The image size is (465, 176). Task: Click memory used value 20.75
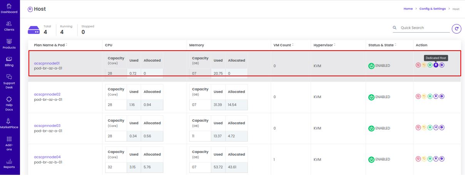[x=217, y=73]
